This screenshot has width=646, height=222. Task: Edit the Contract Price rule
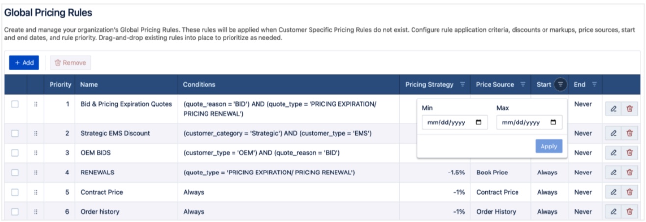(613, 192)
